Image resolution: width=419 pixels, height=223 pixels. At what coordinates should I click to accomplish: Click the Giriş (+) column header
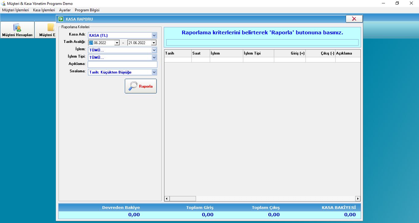[290, 53]
